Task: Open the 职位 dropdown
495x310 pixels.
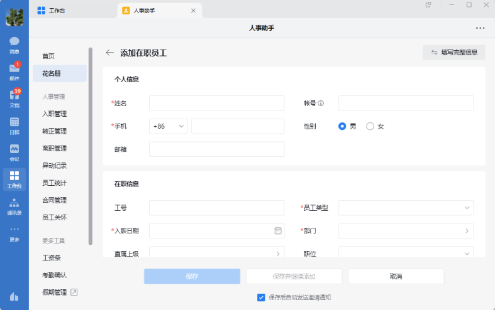Action: pyautogui.click(x=406, y=252)
